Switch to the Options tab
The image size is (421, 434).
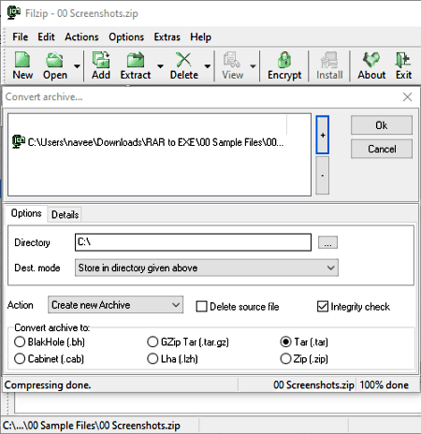(26, 213)
